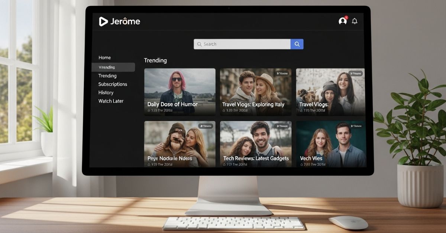Open notifications via the bell icon
Screen dimensions: 446x233
click(355, 21)
